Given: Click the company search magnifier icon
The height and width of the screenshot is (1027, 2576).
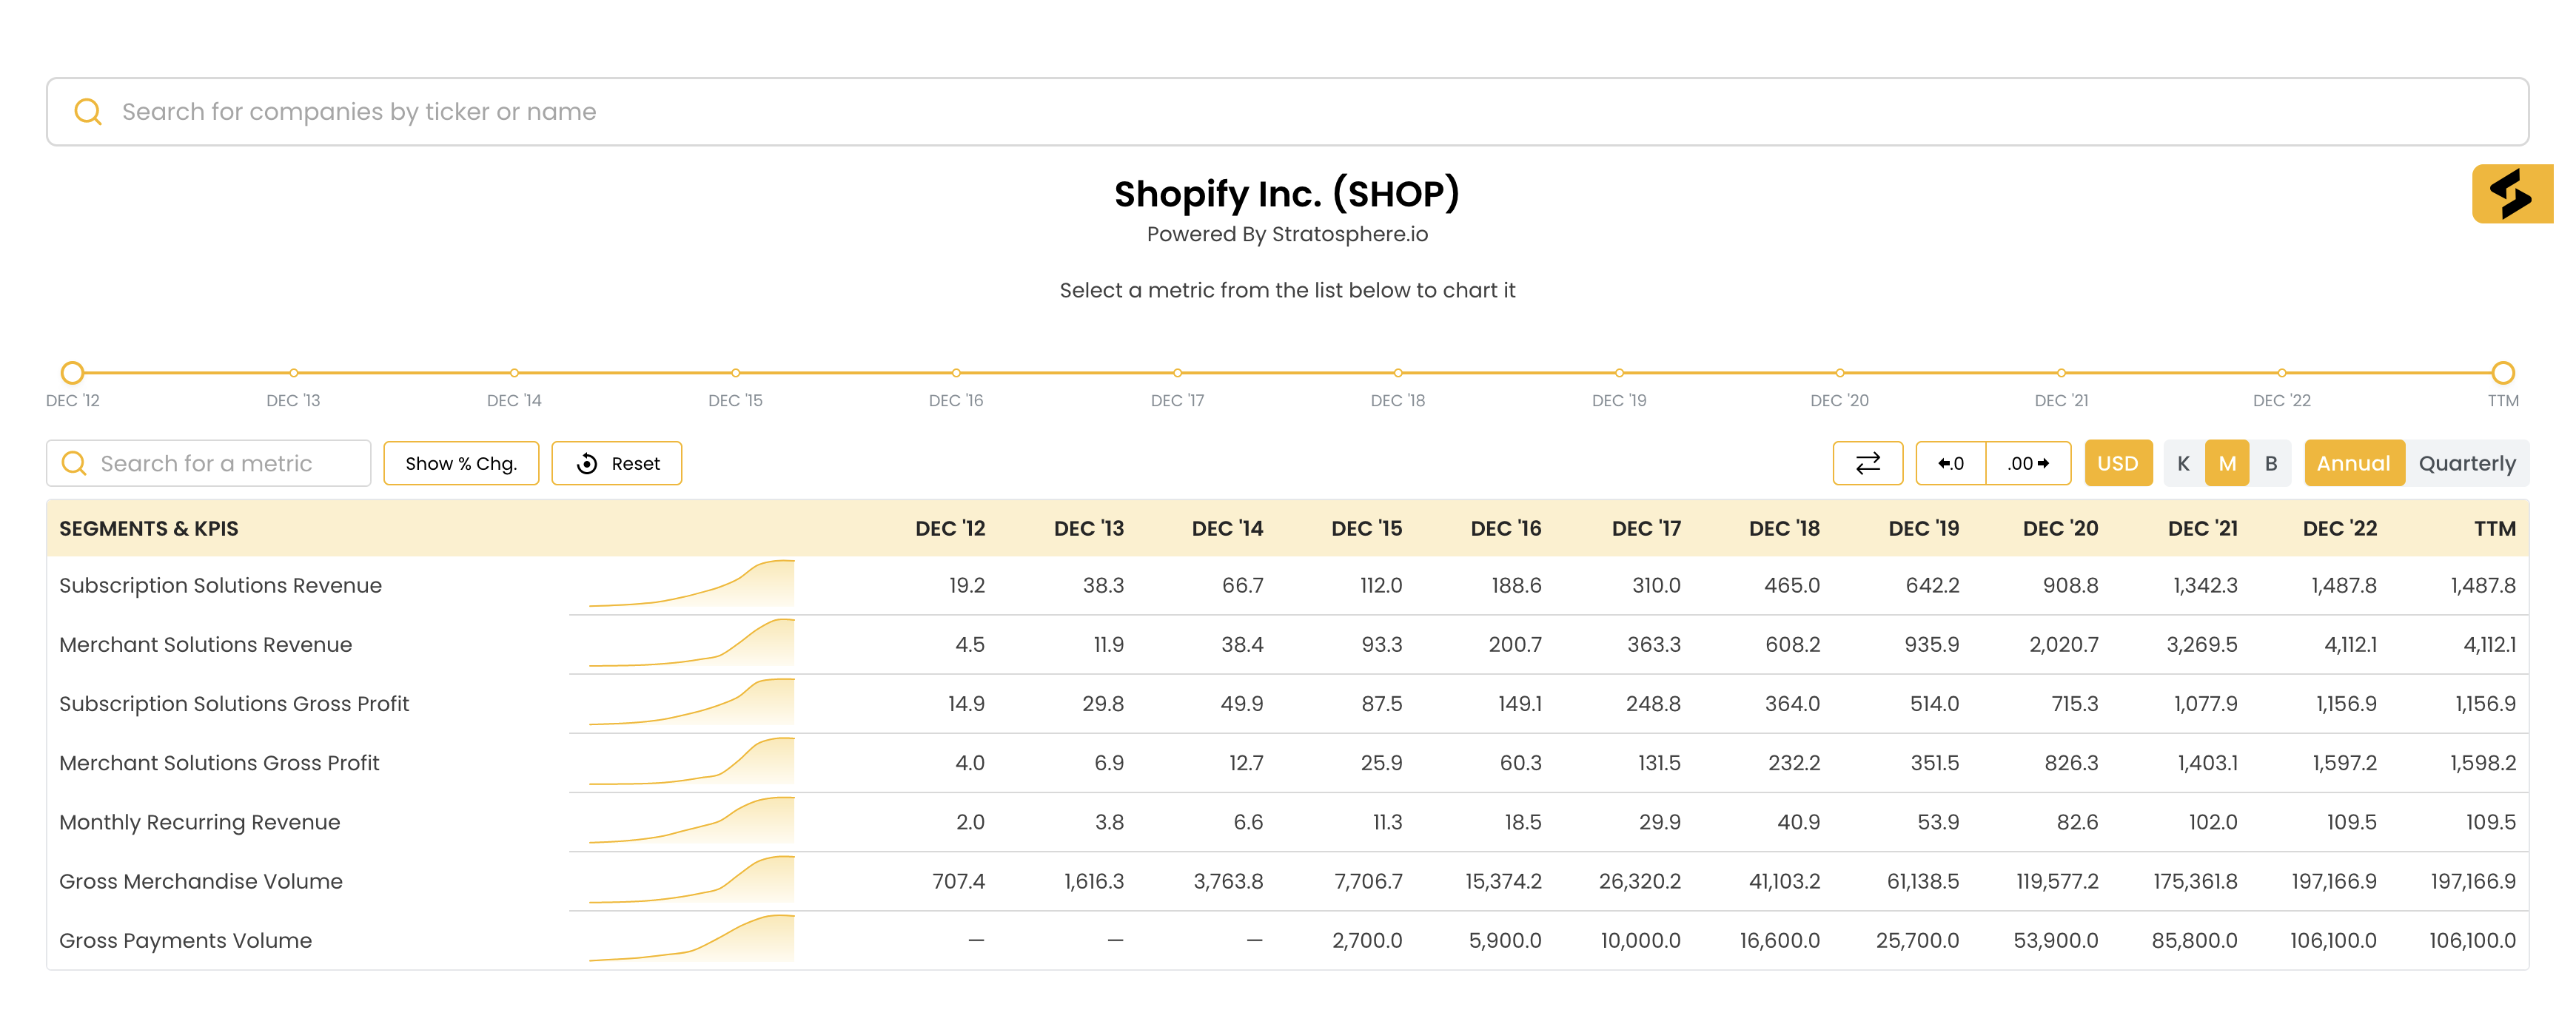Looking at the screenshot, I should [x=88, y=111].
